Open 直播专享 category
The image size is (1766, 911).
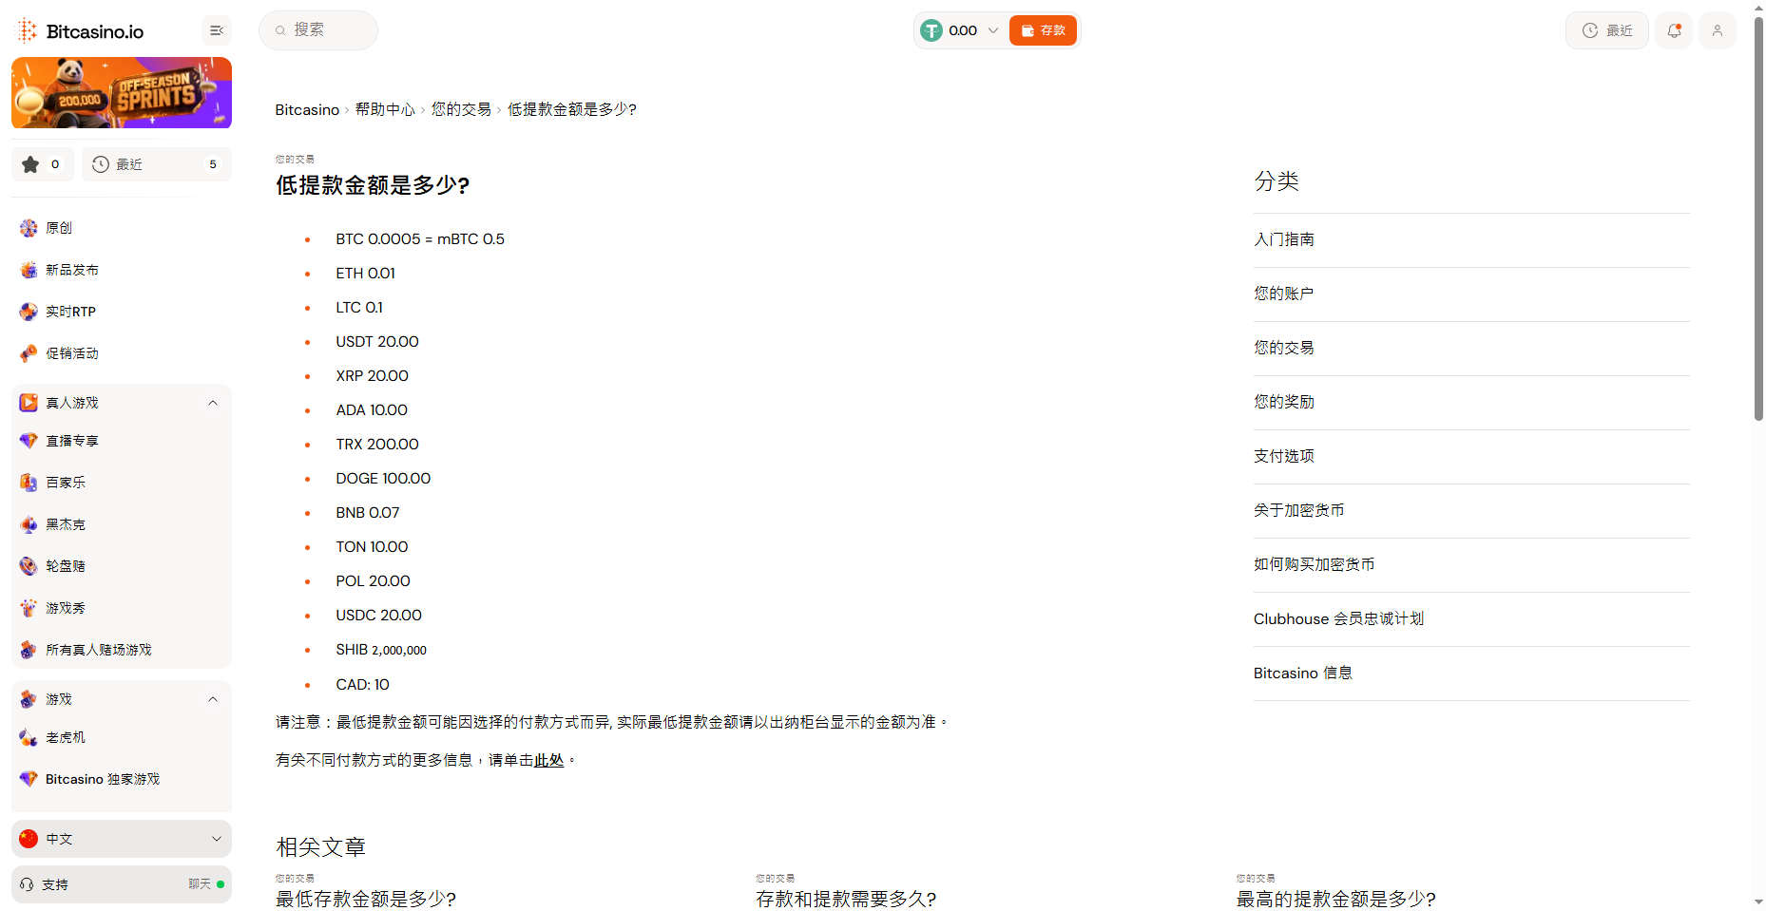[x=72, y=441]
